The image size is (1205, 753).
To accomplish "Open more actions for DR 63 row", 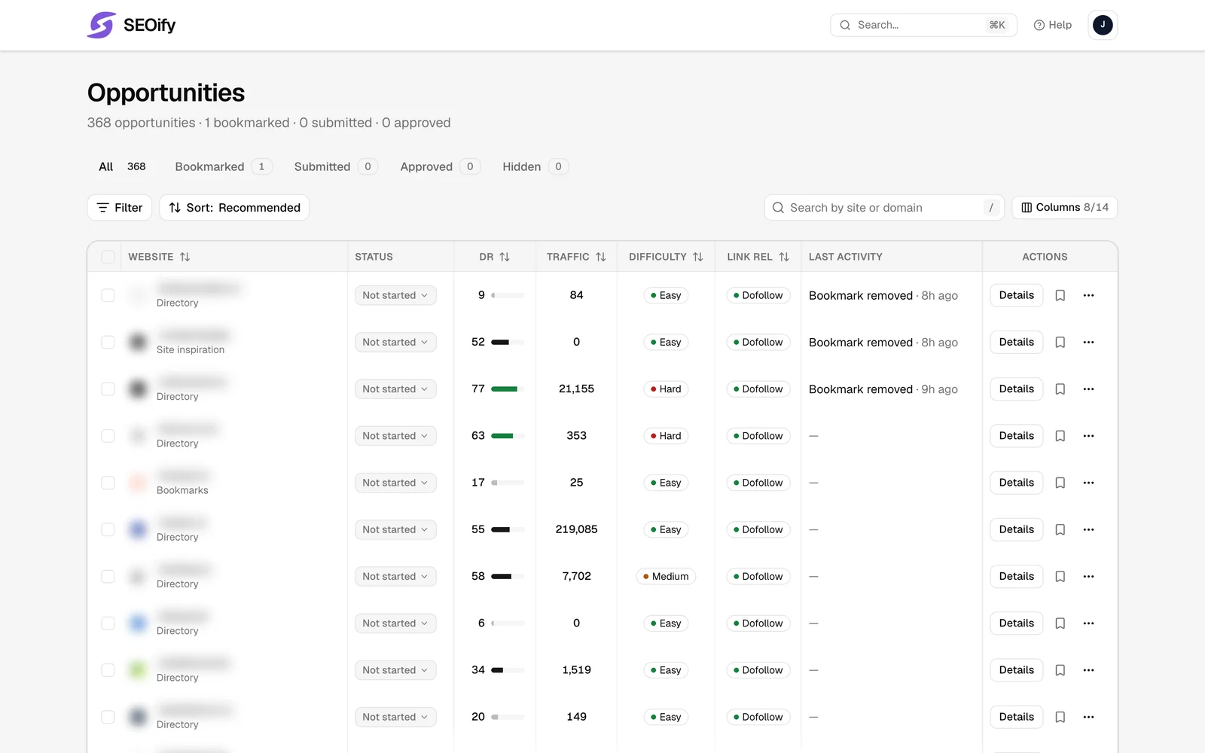I will 1088,436.
